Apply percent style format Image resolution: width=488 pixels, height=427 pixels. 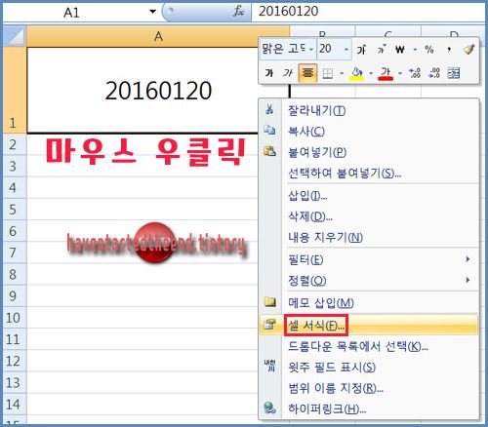pos(429,50)
